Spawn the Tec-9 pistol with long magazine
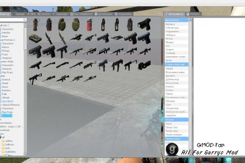Screen dimensions: 245x163 click(62, 51)
